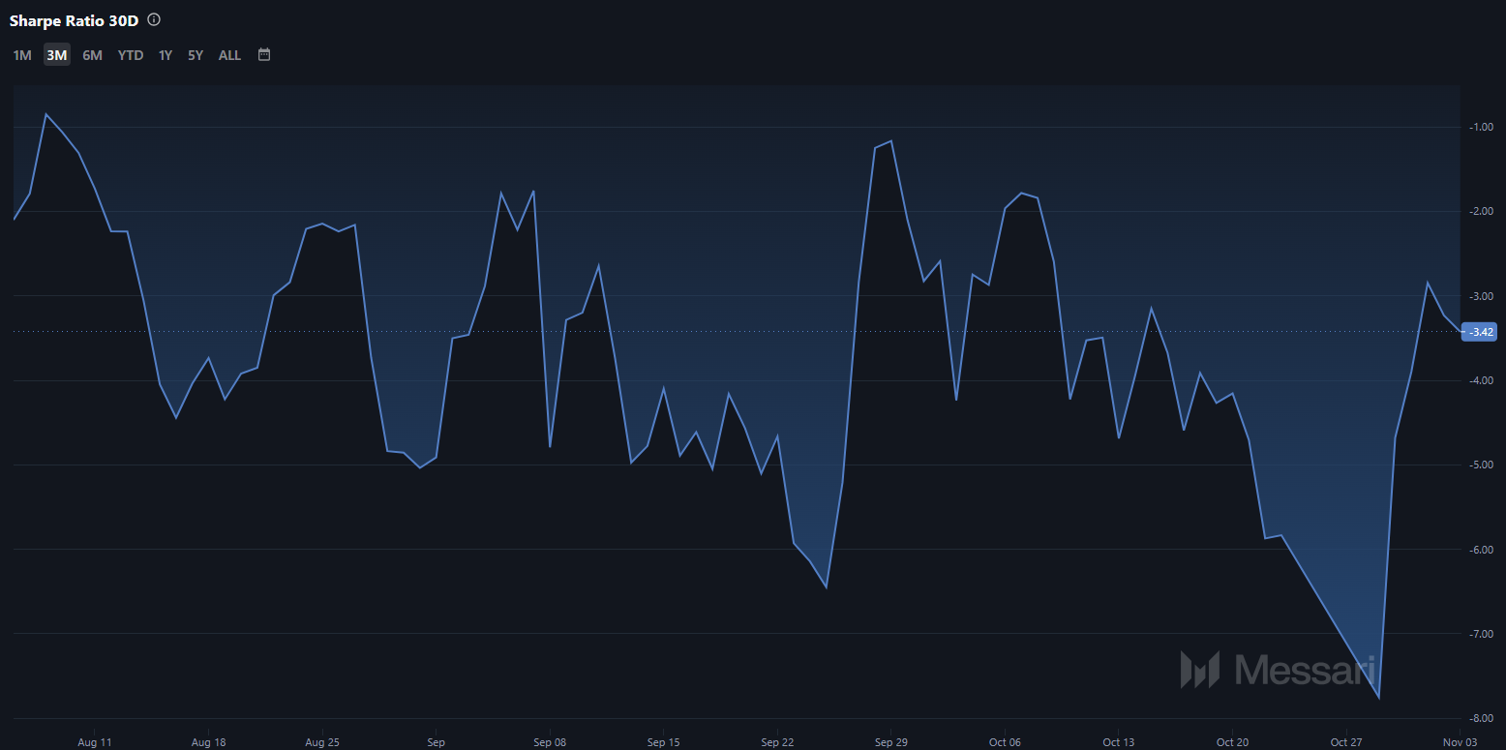Click the -3.00 y-axis label

click(1481, 296)
